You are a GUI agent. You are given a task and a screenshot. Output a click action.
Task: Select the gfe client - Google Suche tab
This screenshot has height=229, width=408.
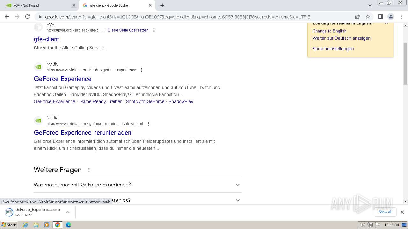(x=117, y=5)
